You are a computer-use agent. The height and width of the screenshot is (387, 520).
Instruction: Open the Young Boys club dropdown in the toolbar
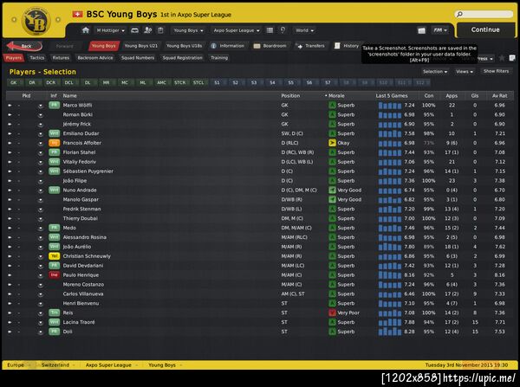click(188, 30)
